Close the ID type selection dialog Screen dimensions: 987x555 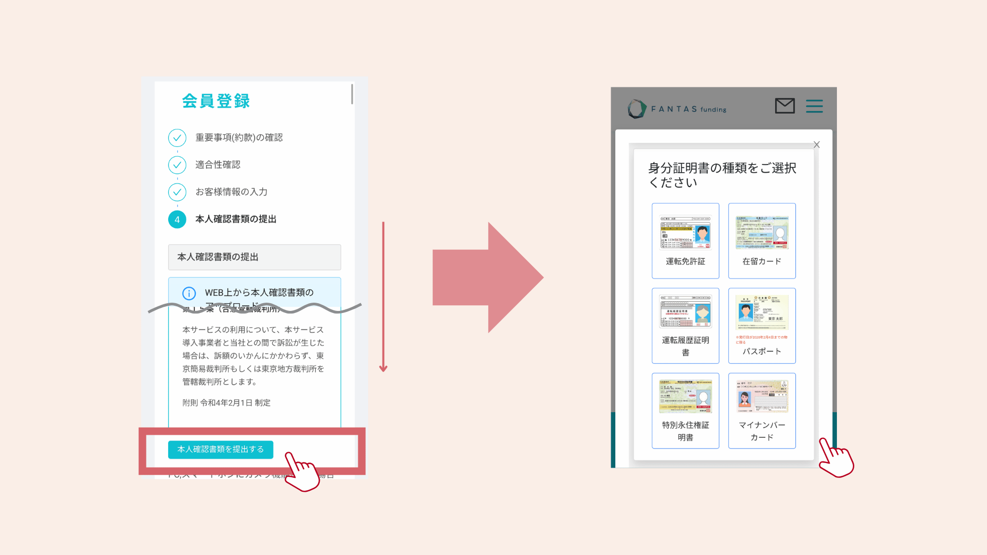tap(816, 145)
